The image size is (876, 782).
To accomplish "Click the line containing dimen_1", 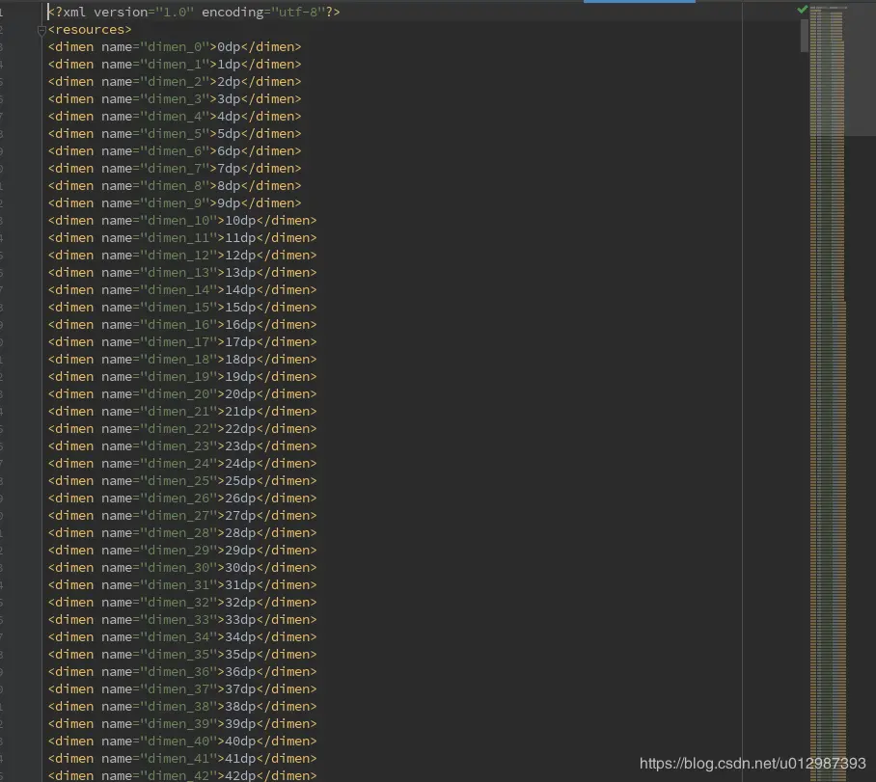I will pos(175,65).
